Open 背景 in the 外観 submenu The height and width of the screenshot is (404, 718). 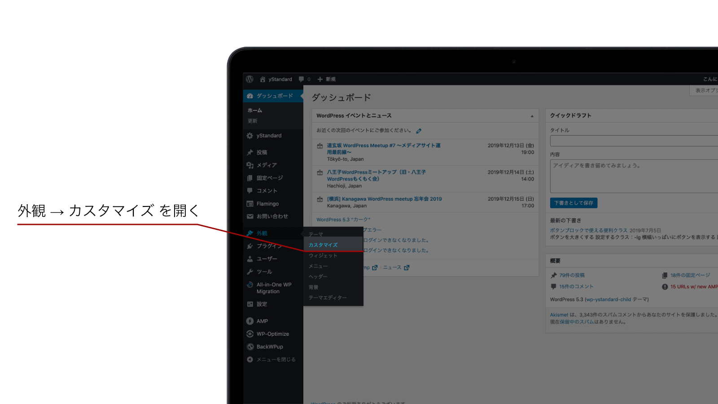pos(314,287)
